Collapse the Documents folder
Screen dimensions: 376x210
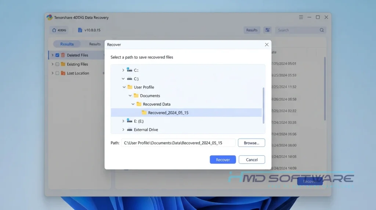coord(130,96)
